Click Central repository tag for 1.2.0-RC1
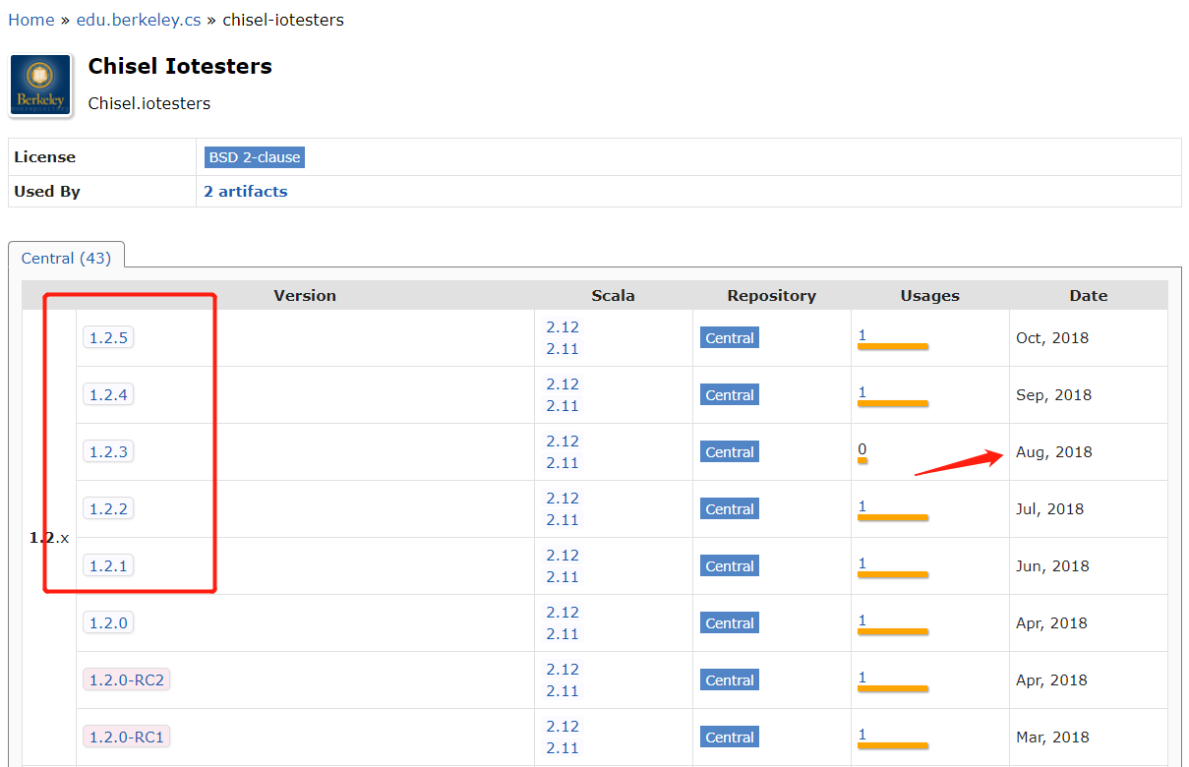 pos(730,737)
